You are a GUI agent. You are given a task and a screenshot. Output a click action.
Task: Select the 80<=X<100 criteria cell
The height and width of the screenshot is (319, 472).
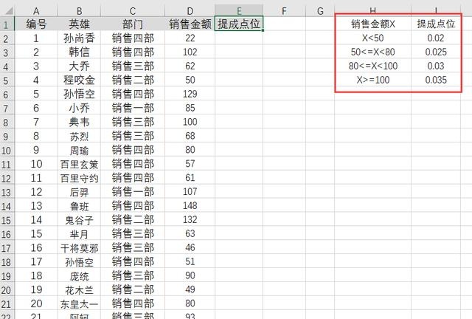[373, 66]
